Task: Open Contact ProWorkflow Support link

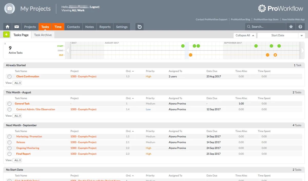Action: 211,19
